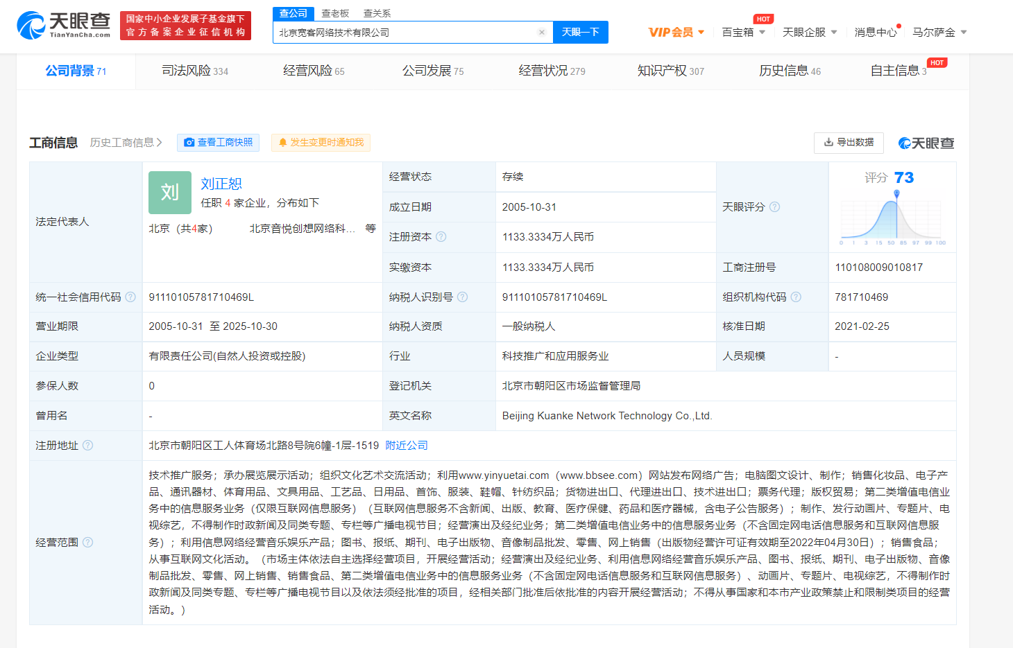Viewport: 1013px width, 648px height.
Task: Click the score distribution chart thumbnail
Action: 892,218
